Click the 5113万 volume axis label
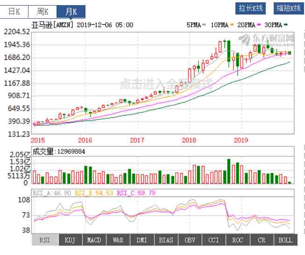 click(19, 176)
